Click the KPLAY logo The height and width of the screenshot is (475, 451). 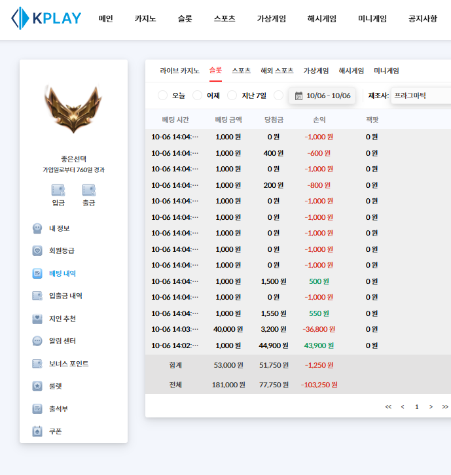46,18
